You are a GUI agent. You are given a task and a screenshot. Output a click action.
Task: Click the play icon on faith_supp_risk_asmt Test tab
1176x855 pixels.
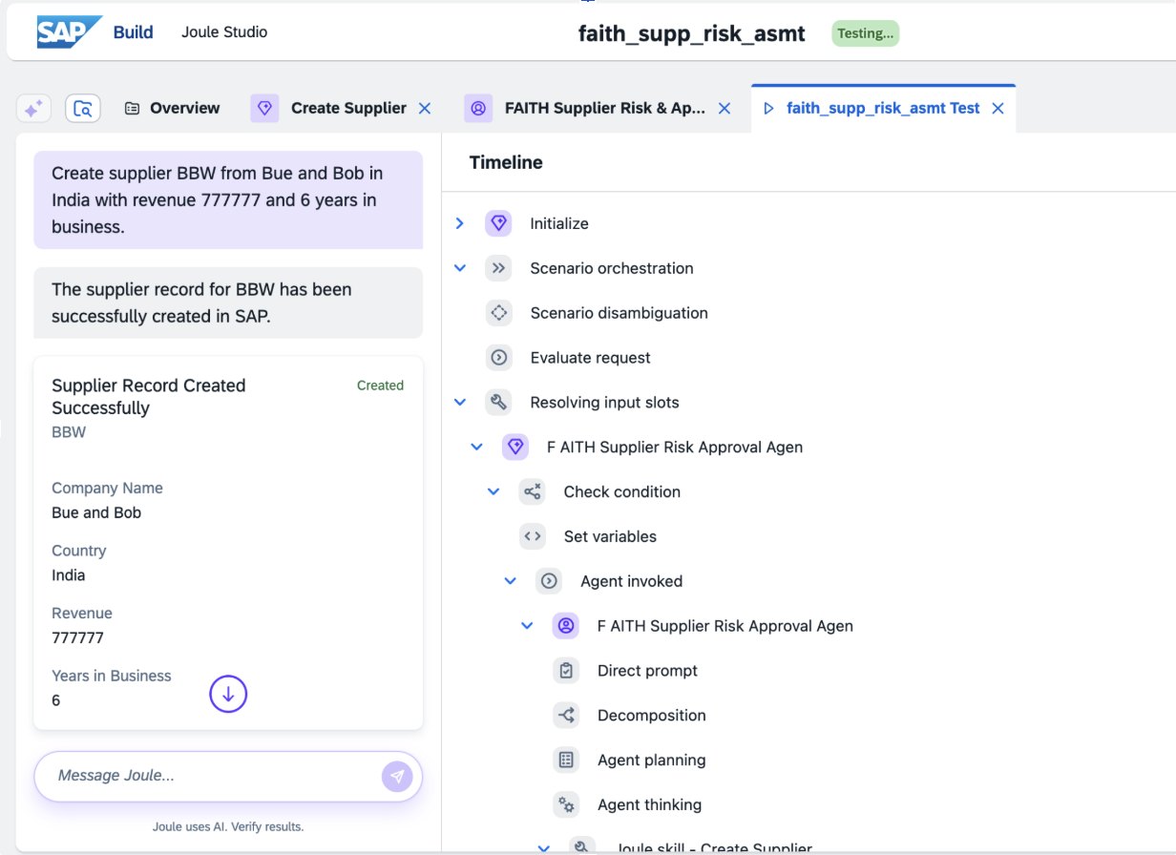click(x=768, y=109)
